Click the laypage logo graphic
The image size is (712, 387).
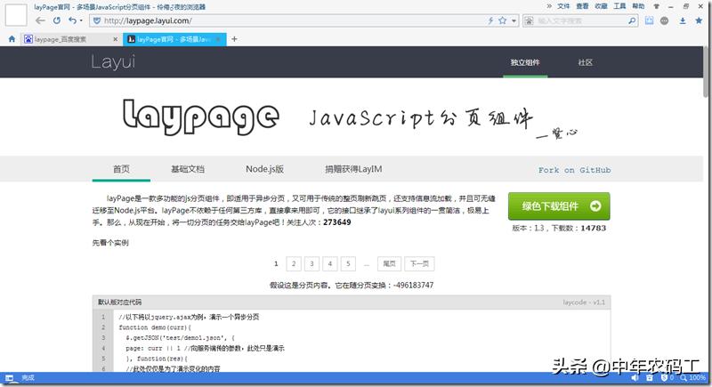click(x=200, y=117)
